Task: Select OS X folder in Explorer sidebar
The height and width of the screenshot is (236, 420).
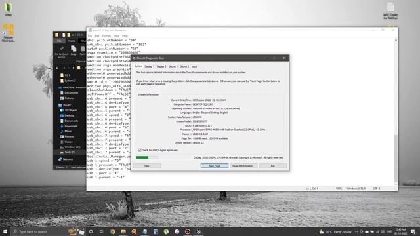Action: pyautogui.click(x=66, y=75)
